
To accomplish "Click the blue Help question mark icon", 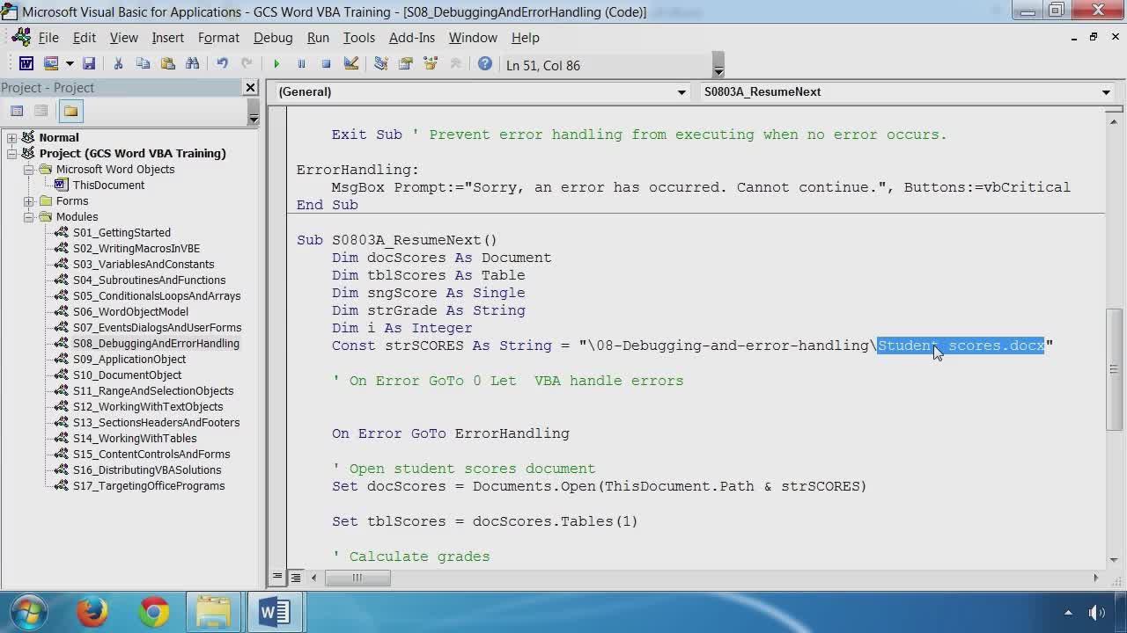I will tap(485, 64).
